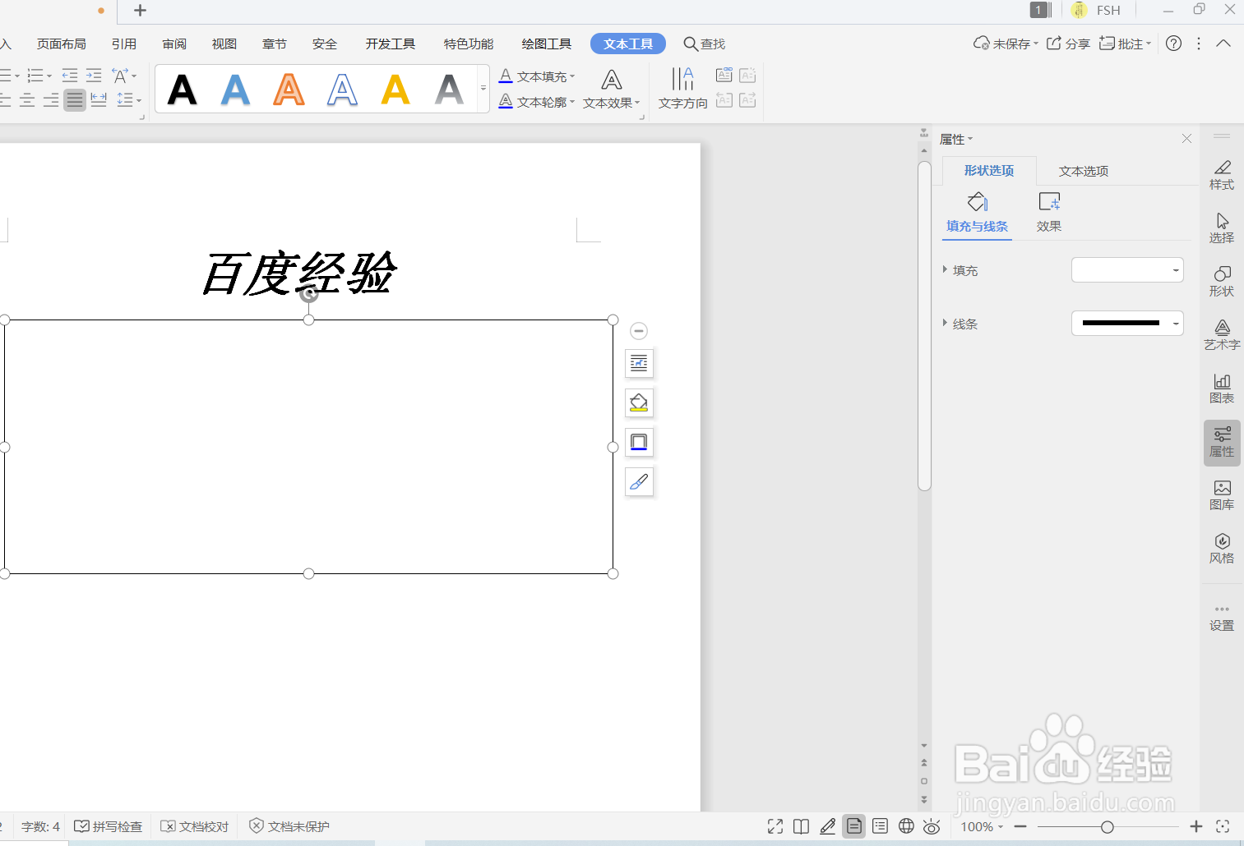Switch to the 文本选项 tab
Viewport: 1244px width, 846px height.
coord(1083,170)
